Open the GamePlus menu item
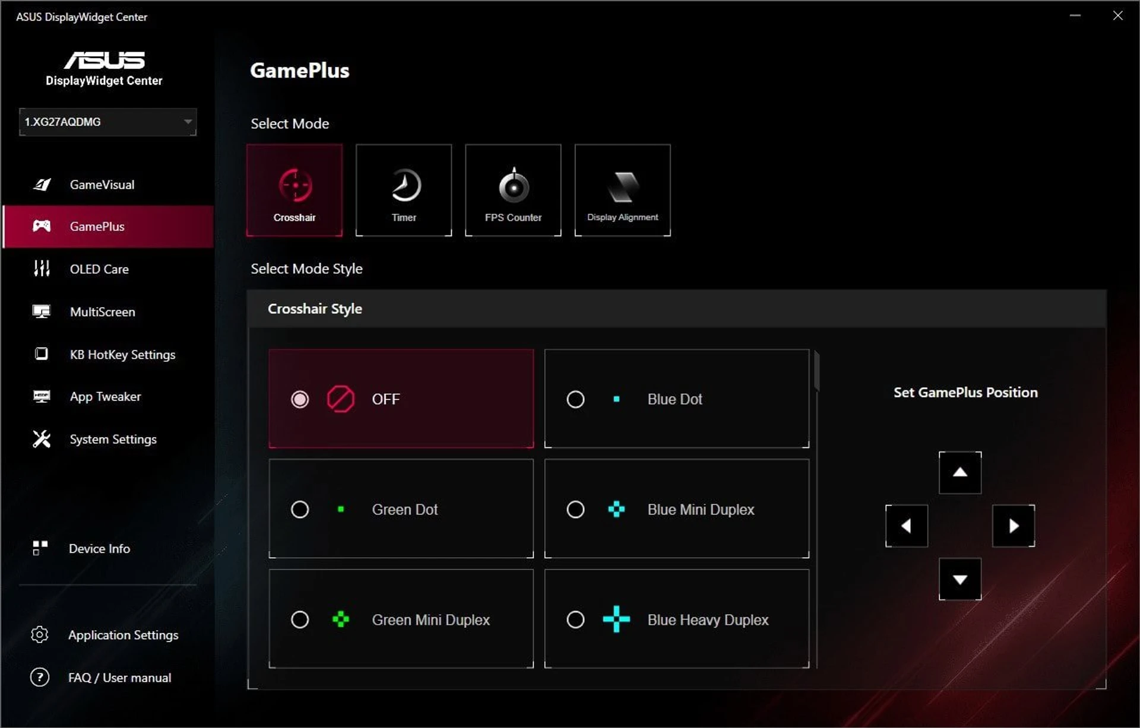The height and width of the screenshot is (728, 1140). coord(107,226)
